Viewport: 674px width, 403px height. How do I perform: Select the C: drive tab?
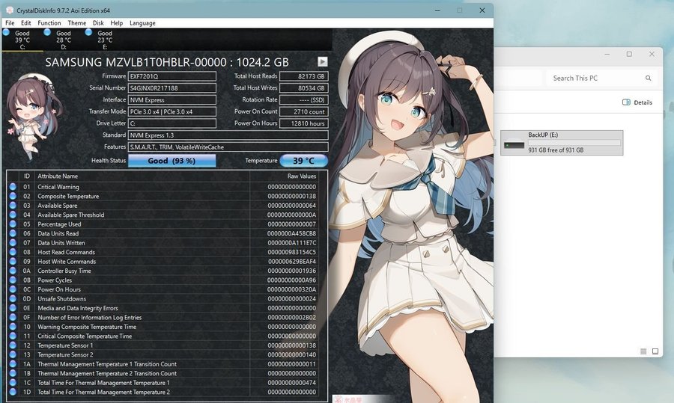[21, 40]
